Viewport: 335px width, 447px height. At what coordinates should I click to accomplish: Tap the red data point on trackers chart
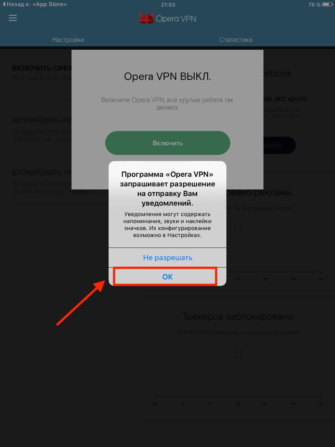tap(321, 396)
